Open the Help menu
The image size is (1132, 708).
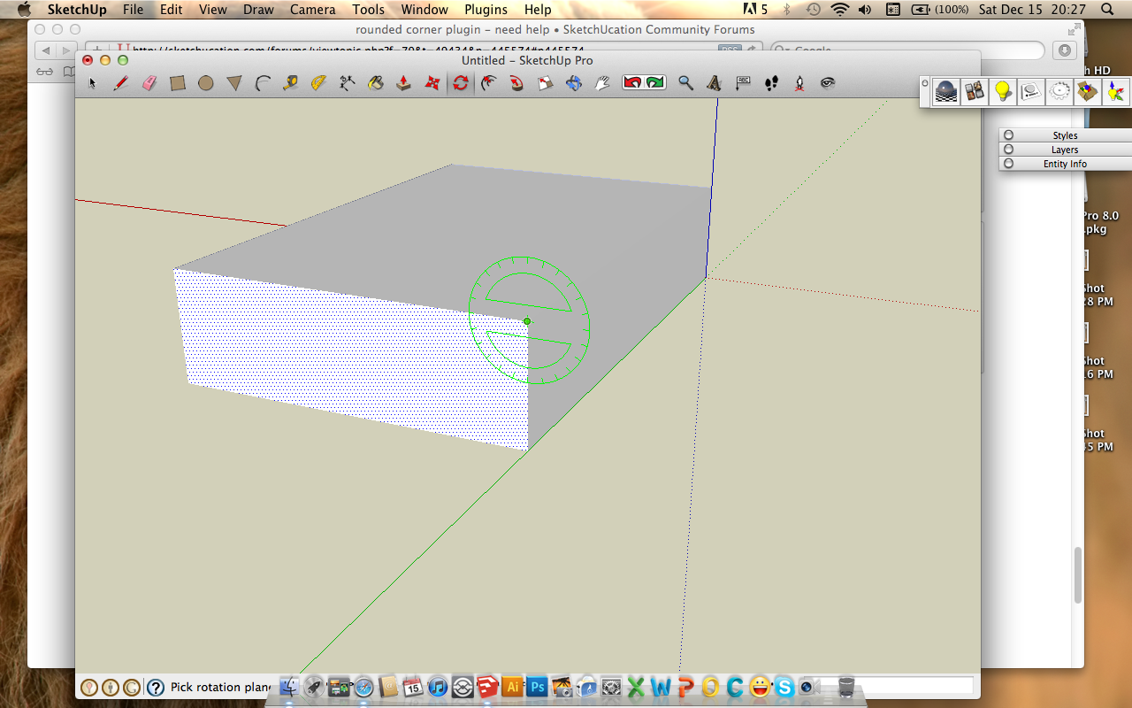(x=538, y=10)
